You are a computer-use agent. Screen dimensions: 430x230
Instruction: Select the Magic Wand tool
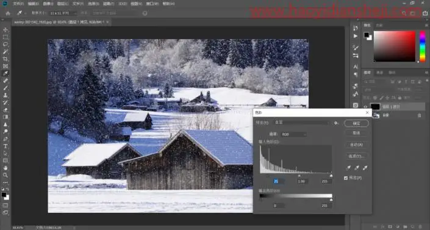pos(5,52)
